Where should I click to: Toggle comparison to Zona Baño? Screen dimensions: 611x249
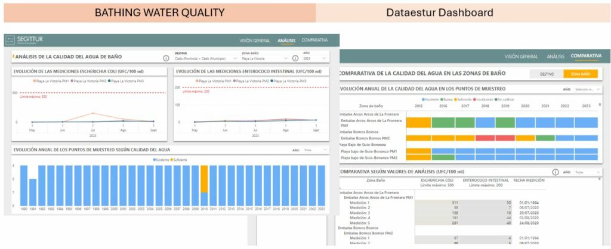tap(581, 73)
